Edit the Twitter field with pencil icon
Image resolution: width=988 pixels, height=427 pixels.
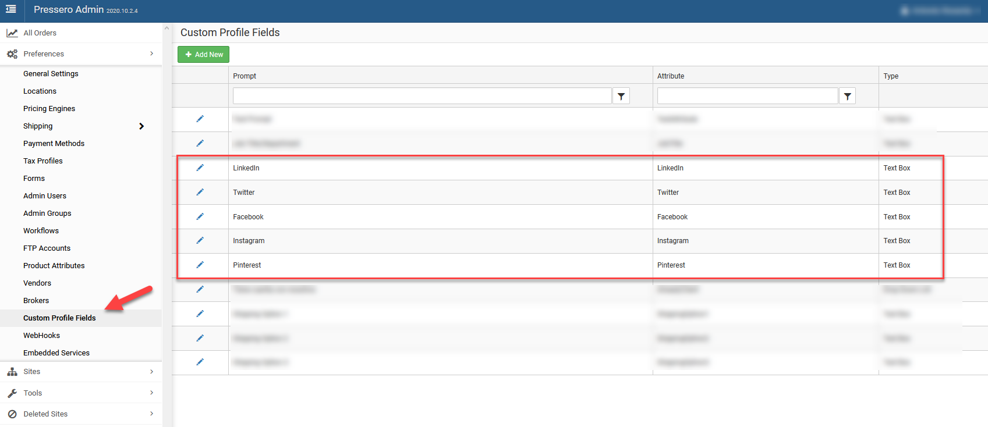point(200,193)
